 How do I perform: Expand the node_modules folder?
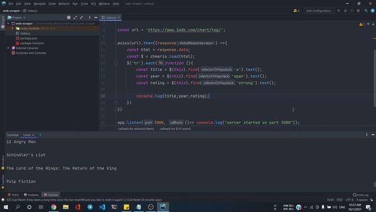coord(12,28)
